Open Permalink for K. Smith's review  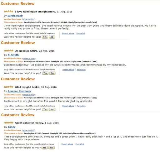point(81,70)
